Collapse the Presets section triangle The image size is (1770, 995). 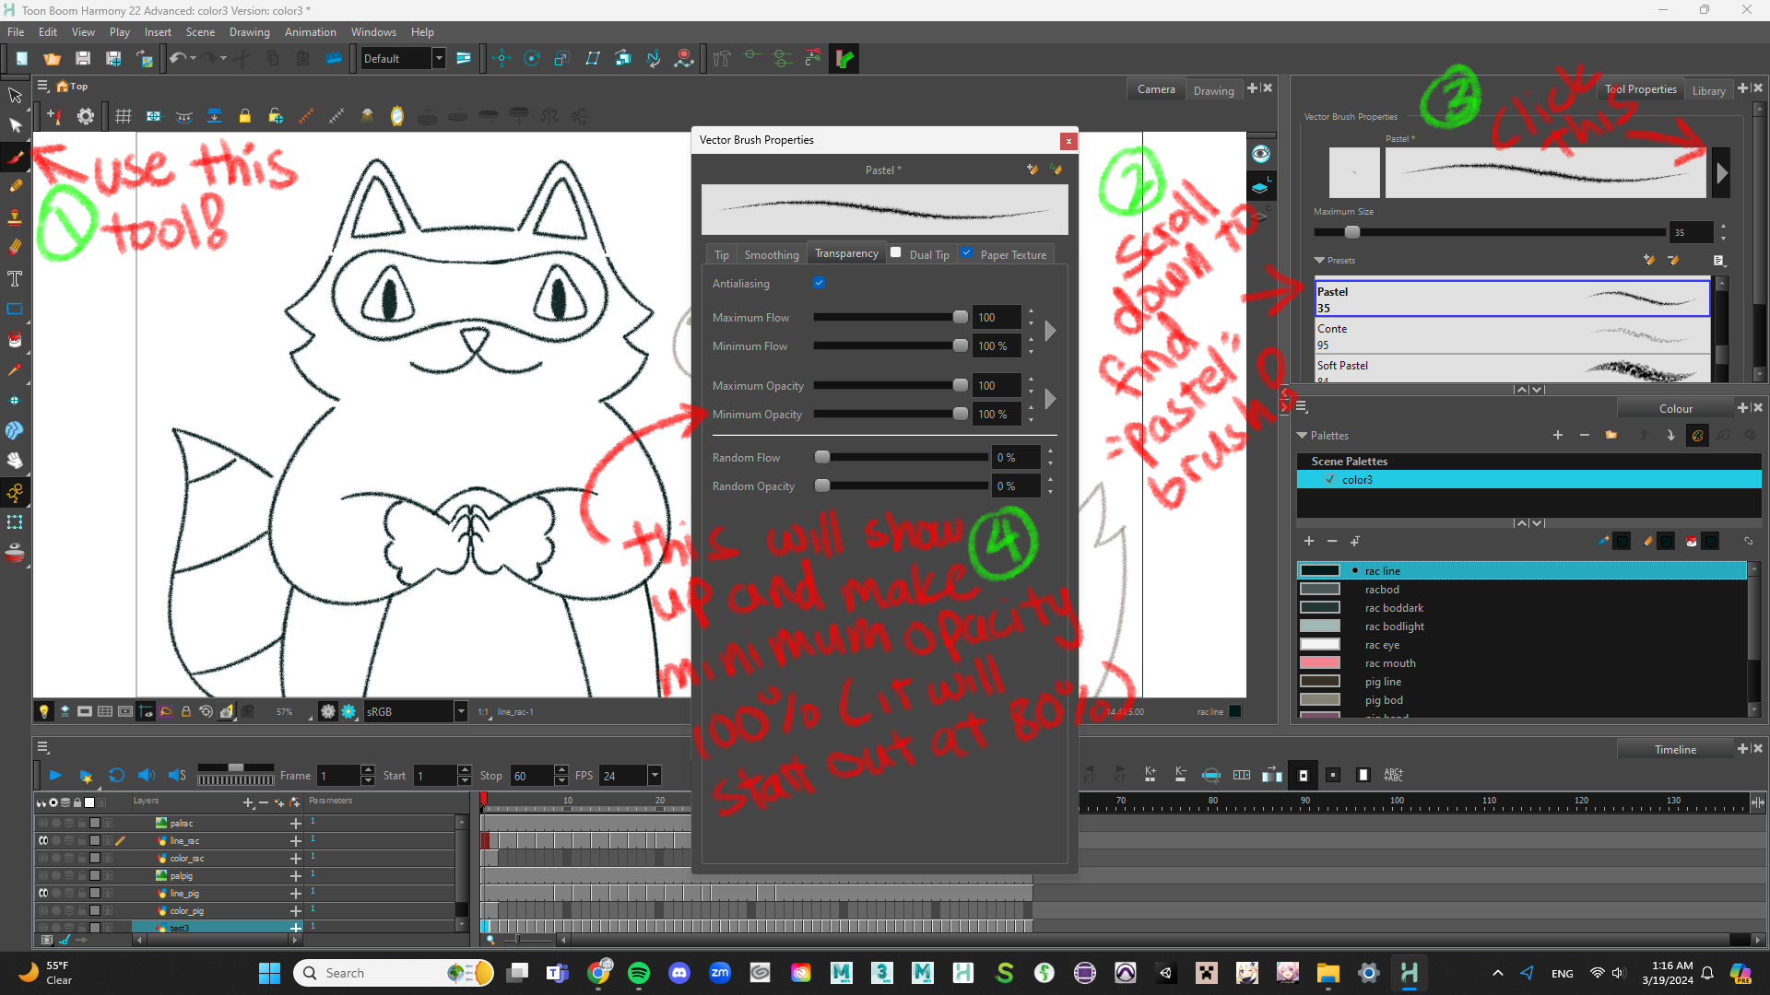click(1319, 261)
